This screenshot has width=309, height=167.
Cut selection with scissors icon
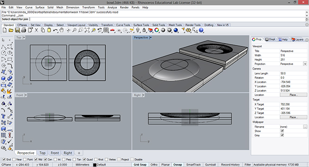36,30
